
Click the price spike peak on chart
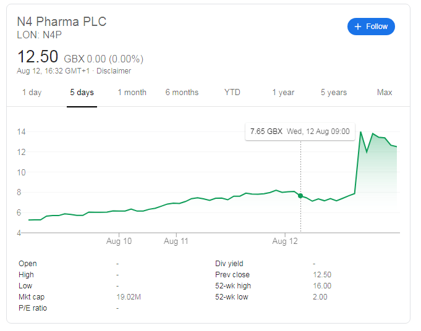coord(361,132)
